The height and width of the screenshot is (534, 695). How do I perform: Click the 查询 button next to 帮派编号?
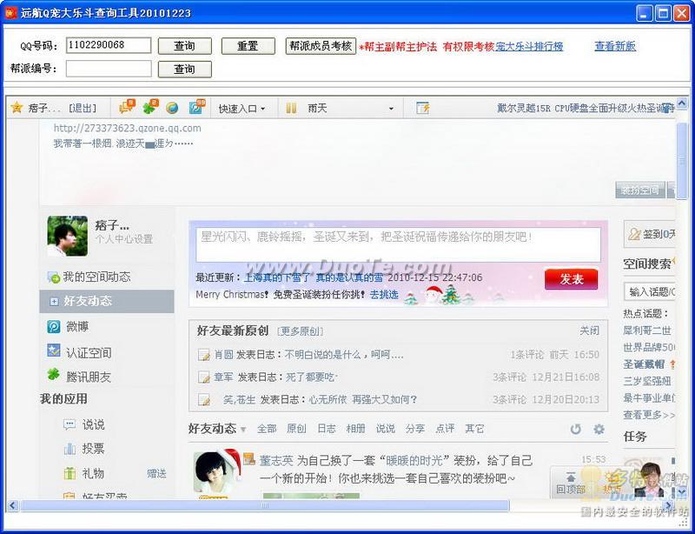click(184, 69)
